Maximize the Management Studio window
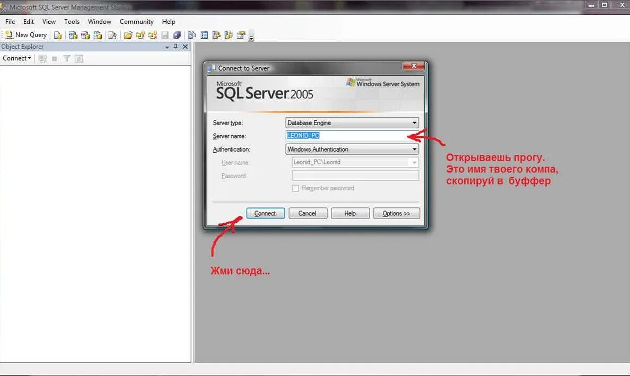630x376 pixels. [x=605, y=5]
